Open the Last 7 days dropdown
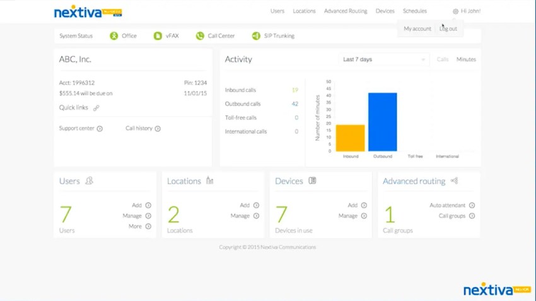 (384, 59)
